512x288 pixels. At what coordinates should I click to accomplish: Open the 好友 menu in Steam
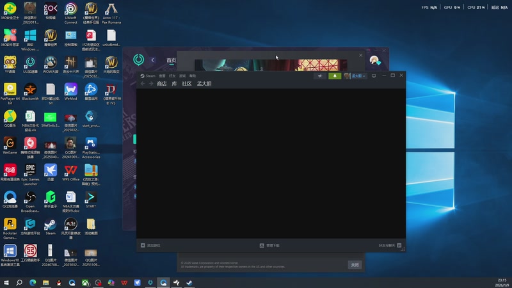pos(172,76)
